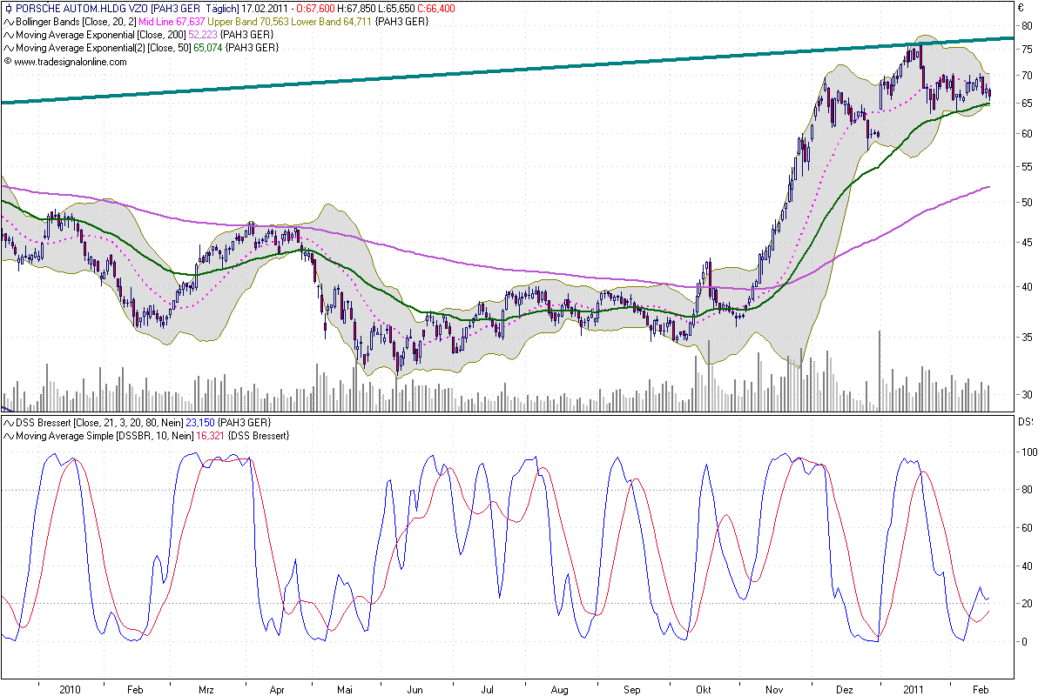Click the candlestick icon before PORSCHE AUTOM.HLDG
The width and height of the screenshot is (1045, 696).
9,8
